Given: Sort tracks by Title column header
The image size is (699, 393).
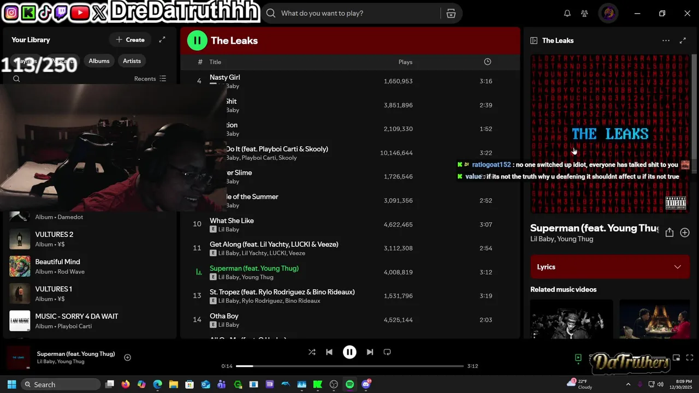Looking at the screenshot, I should pos(215,62).
